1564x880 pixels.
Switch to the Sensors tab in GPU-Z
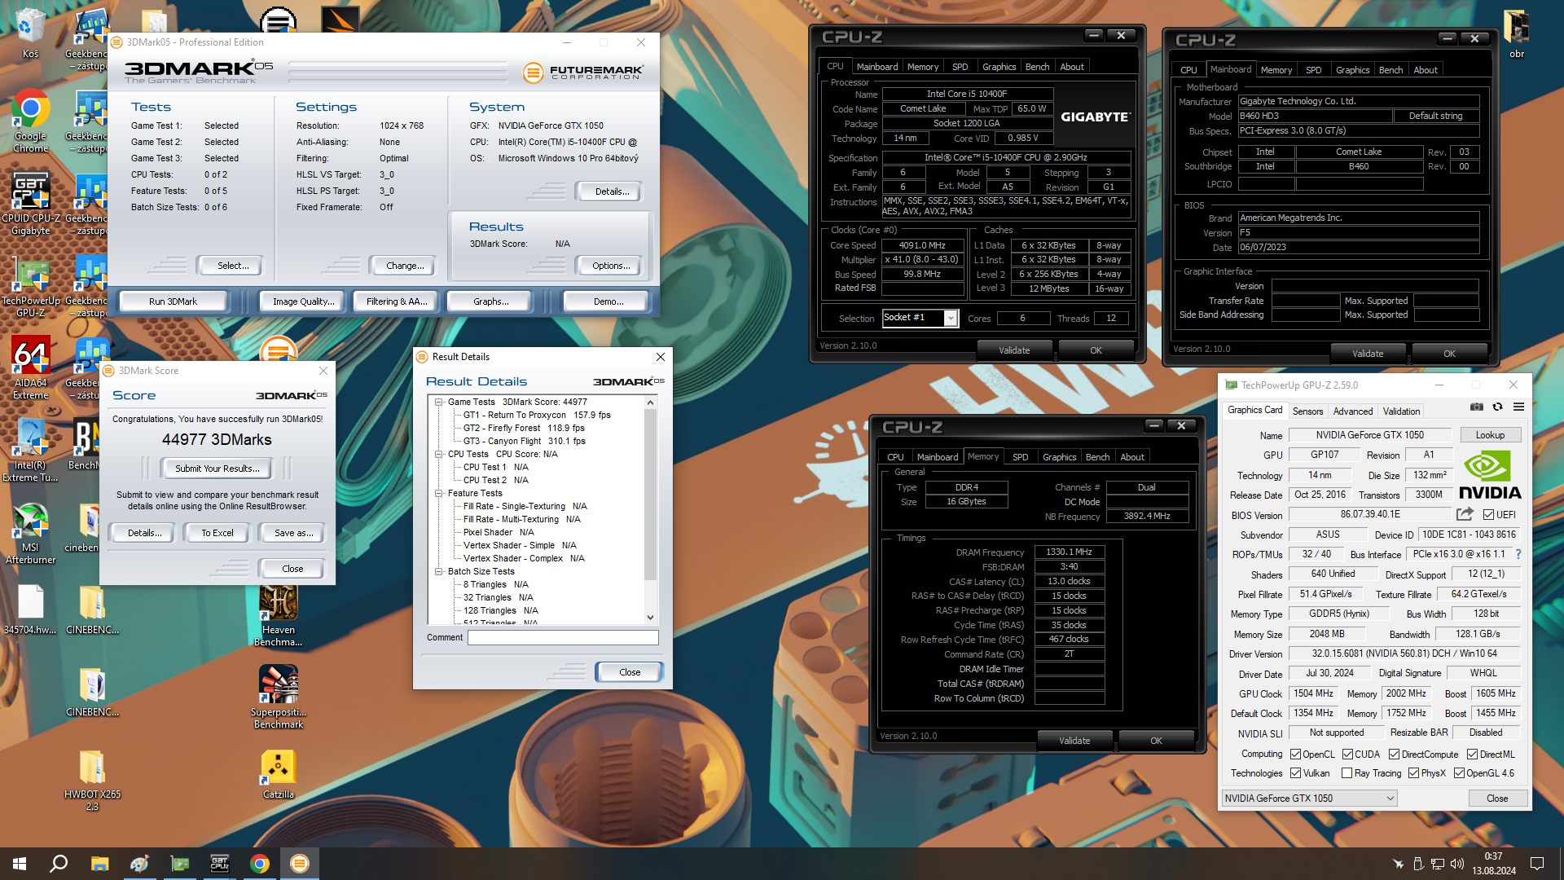click(1307, 411)
